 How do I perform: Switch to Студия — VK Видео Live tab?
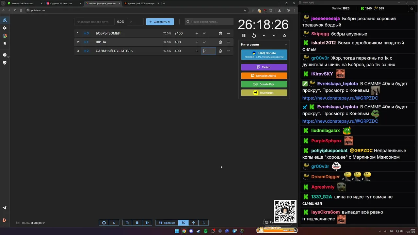(63, 3)
